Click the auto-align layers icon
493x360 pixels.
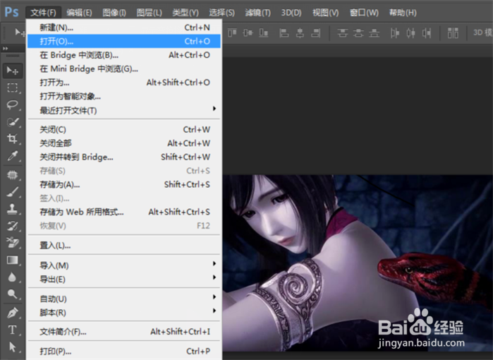(453, 32)
